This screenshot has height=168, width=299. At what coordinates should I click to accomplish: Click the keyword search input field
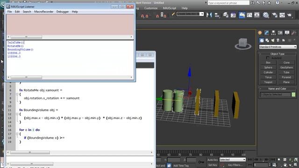[x=228, y=3]
